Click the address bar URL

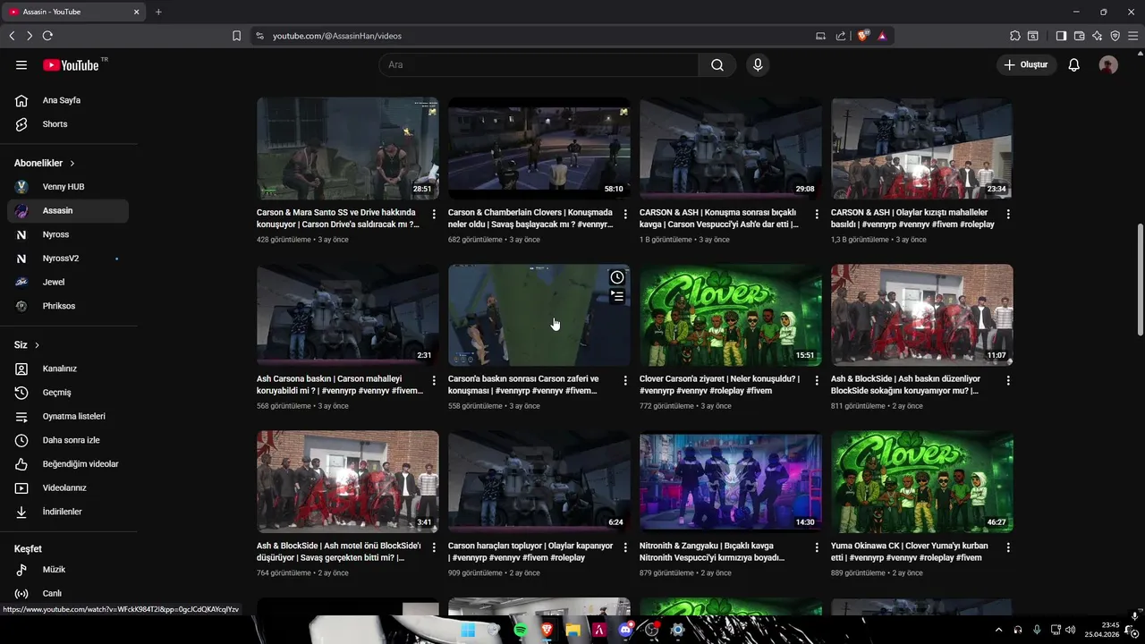[x=337, y=36]
